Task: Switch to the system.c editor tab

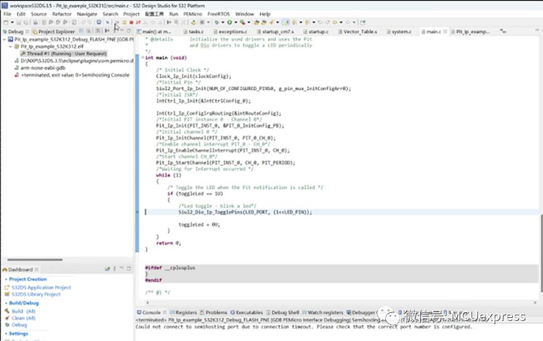Action: [x=399, y=31]
